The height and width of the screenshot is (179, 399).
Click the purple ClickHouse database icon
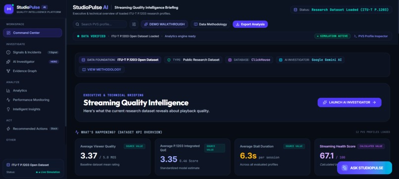coord(230,60)
